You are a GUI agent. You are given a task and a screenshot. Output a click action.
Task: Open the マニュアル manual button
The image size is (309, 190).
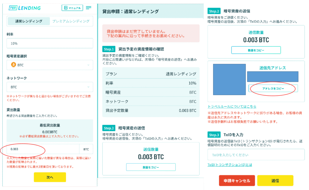72,8
